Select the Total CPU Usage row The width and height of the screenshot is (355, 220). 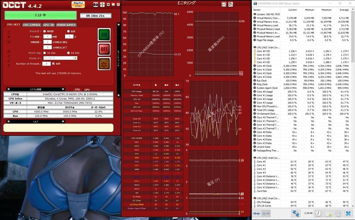[301, 110]
